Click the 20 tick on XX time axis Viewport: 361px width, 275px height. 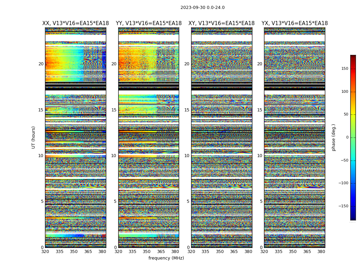(x=41, y=64)
